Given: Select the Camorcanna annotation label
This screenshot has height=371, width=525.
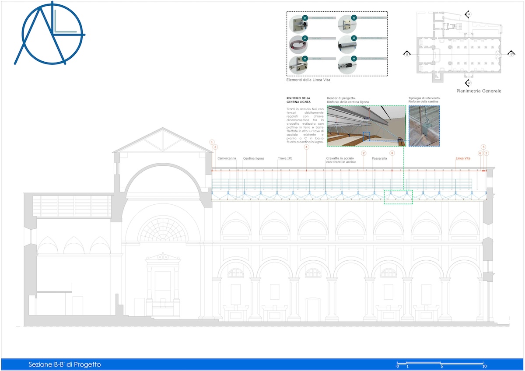Looking at the screenshot, I should coord(226,158).
